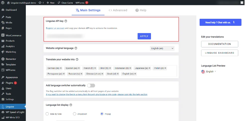245x121 pixels.
Task: Remove French (fr) language tag
Action: coord(95,68)
